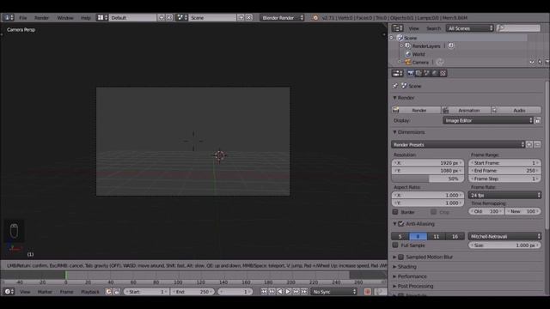Image resolution: width=550 pixels, height=309 pixels.
Task: Toggle the lock time range icon
Action: [x=117, y=292]
